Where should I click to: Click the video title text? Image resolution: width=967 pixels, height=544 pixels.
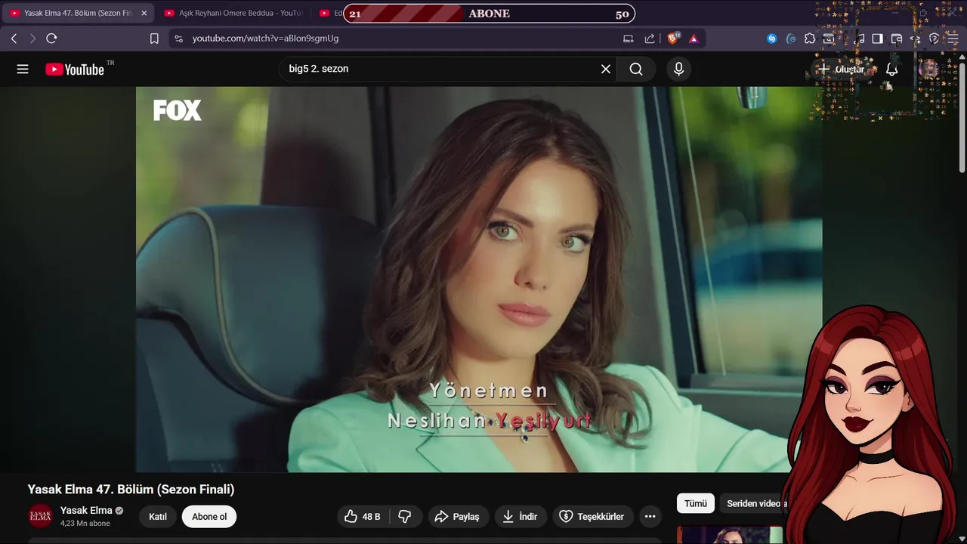131,490
